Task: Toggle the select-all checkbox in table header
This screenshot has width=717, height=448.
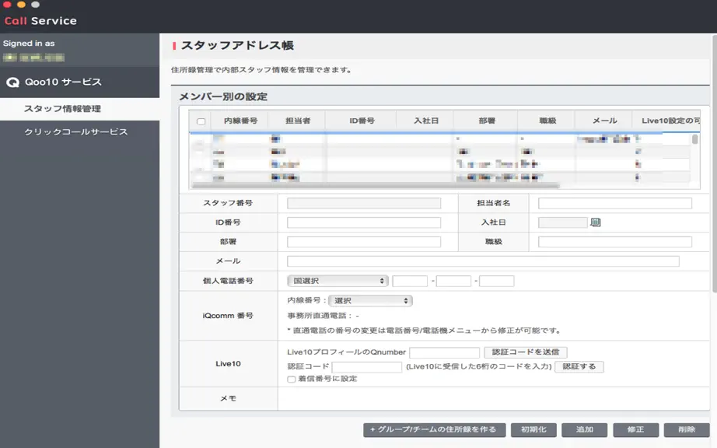Action: (201, 121)
